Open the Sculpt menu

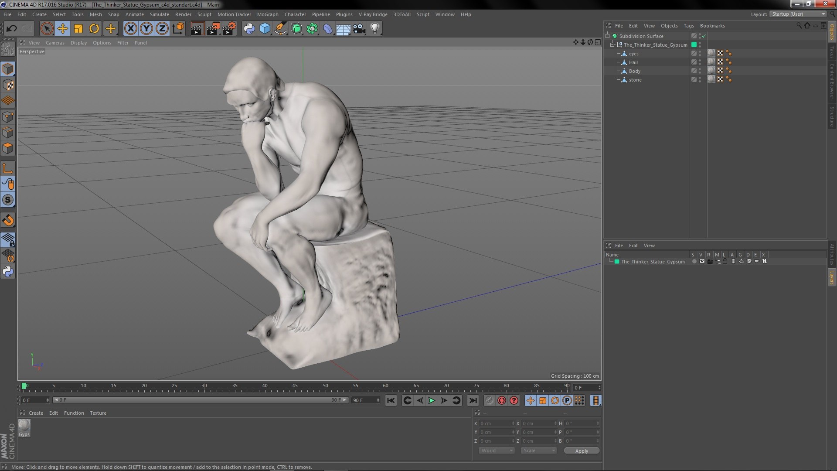204,14
